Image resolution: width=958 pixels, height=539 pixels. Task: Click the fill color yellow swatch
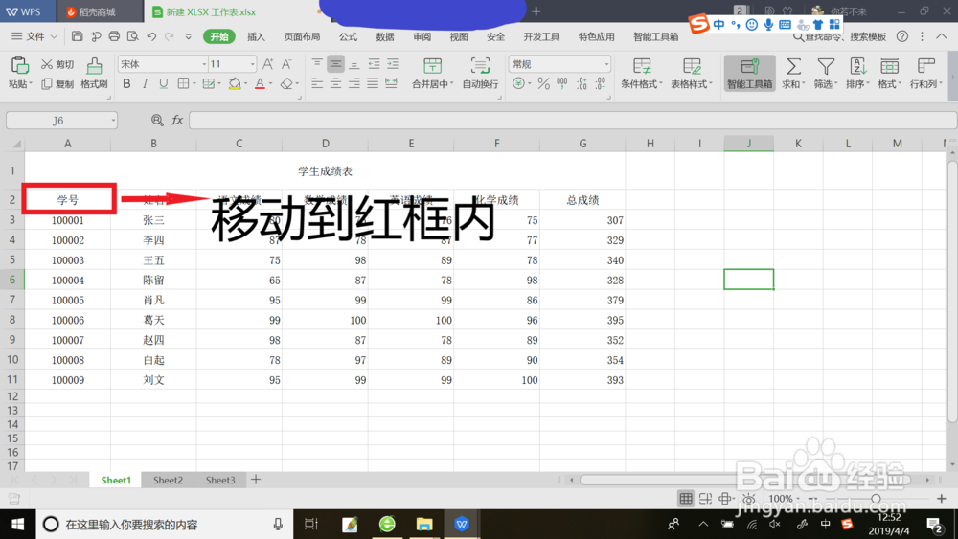(x=235, y=83)
